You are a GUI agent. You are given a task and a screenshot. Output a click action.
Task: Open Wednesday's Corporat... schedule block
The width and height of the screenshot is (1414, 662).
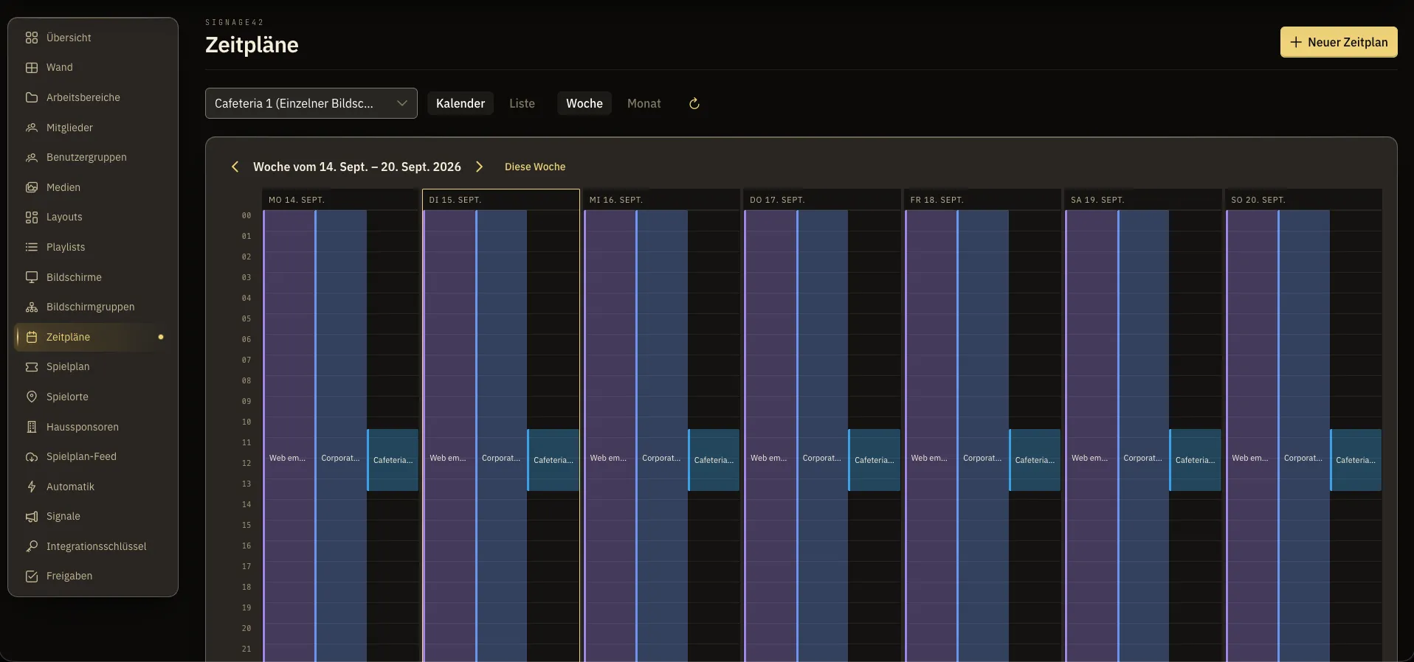click(x=662, y=436)
